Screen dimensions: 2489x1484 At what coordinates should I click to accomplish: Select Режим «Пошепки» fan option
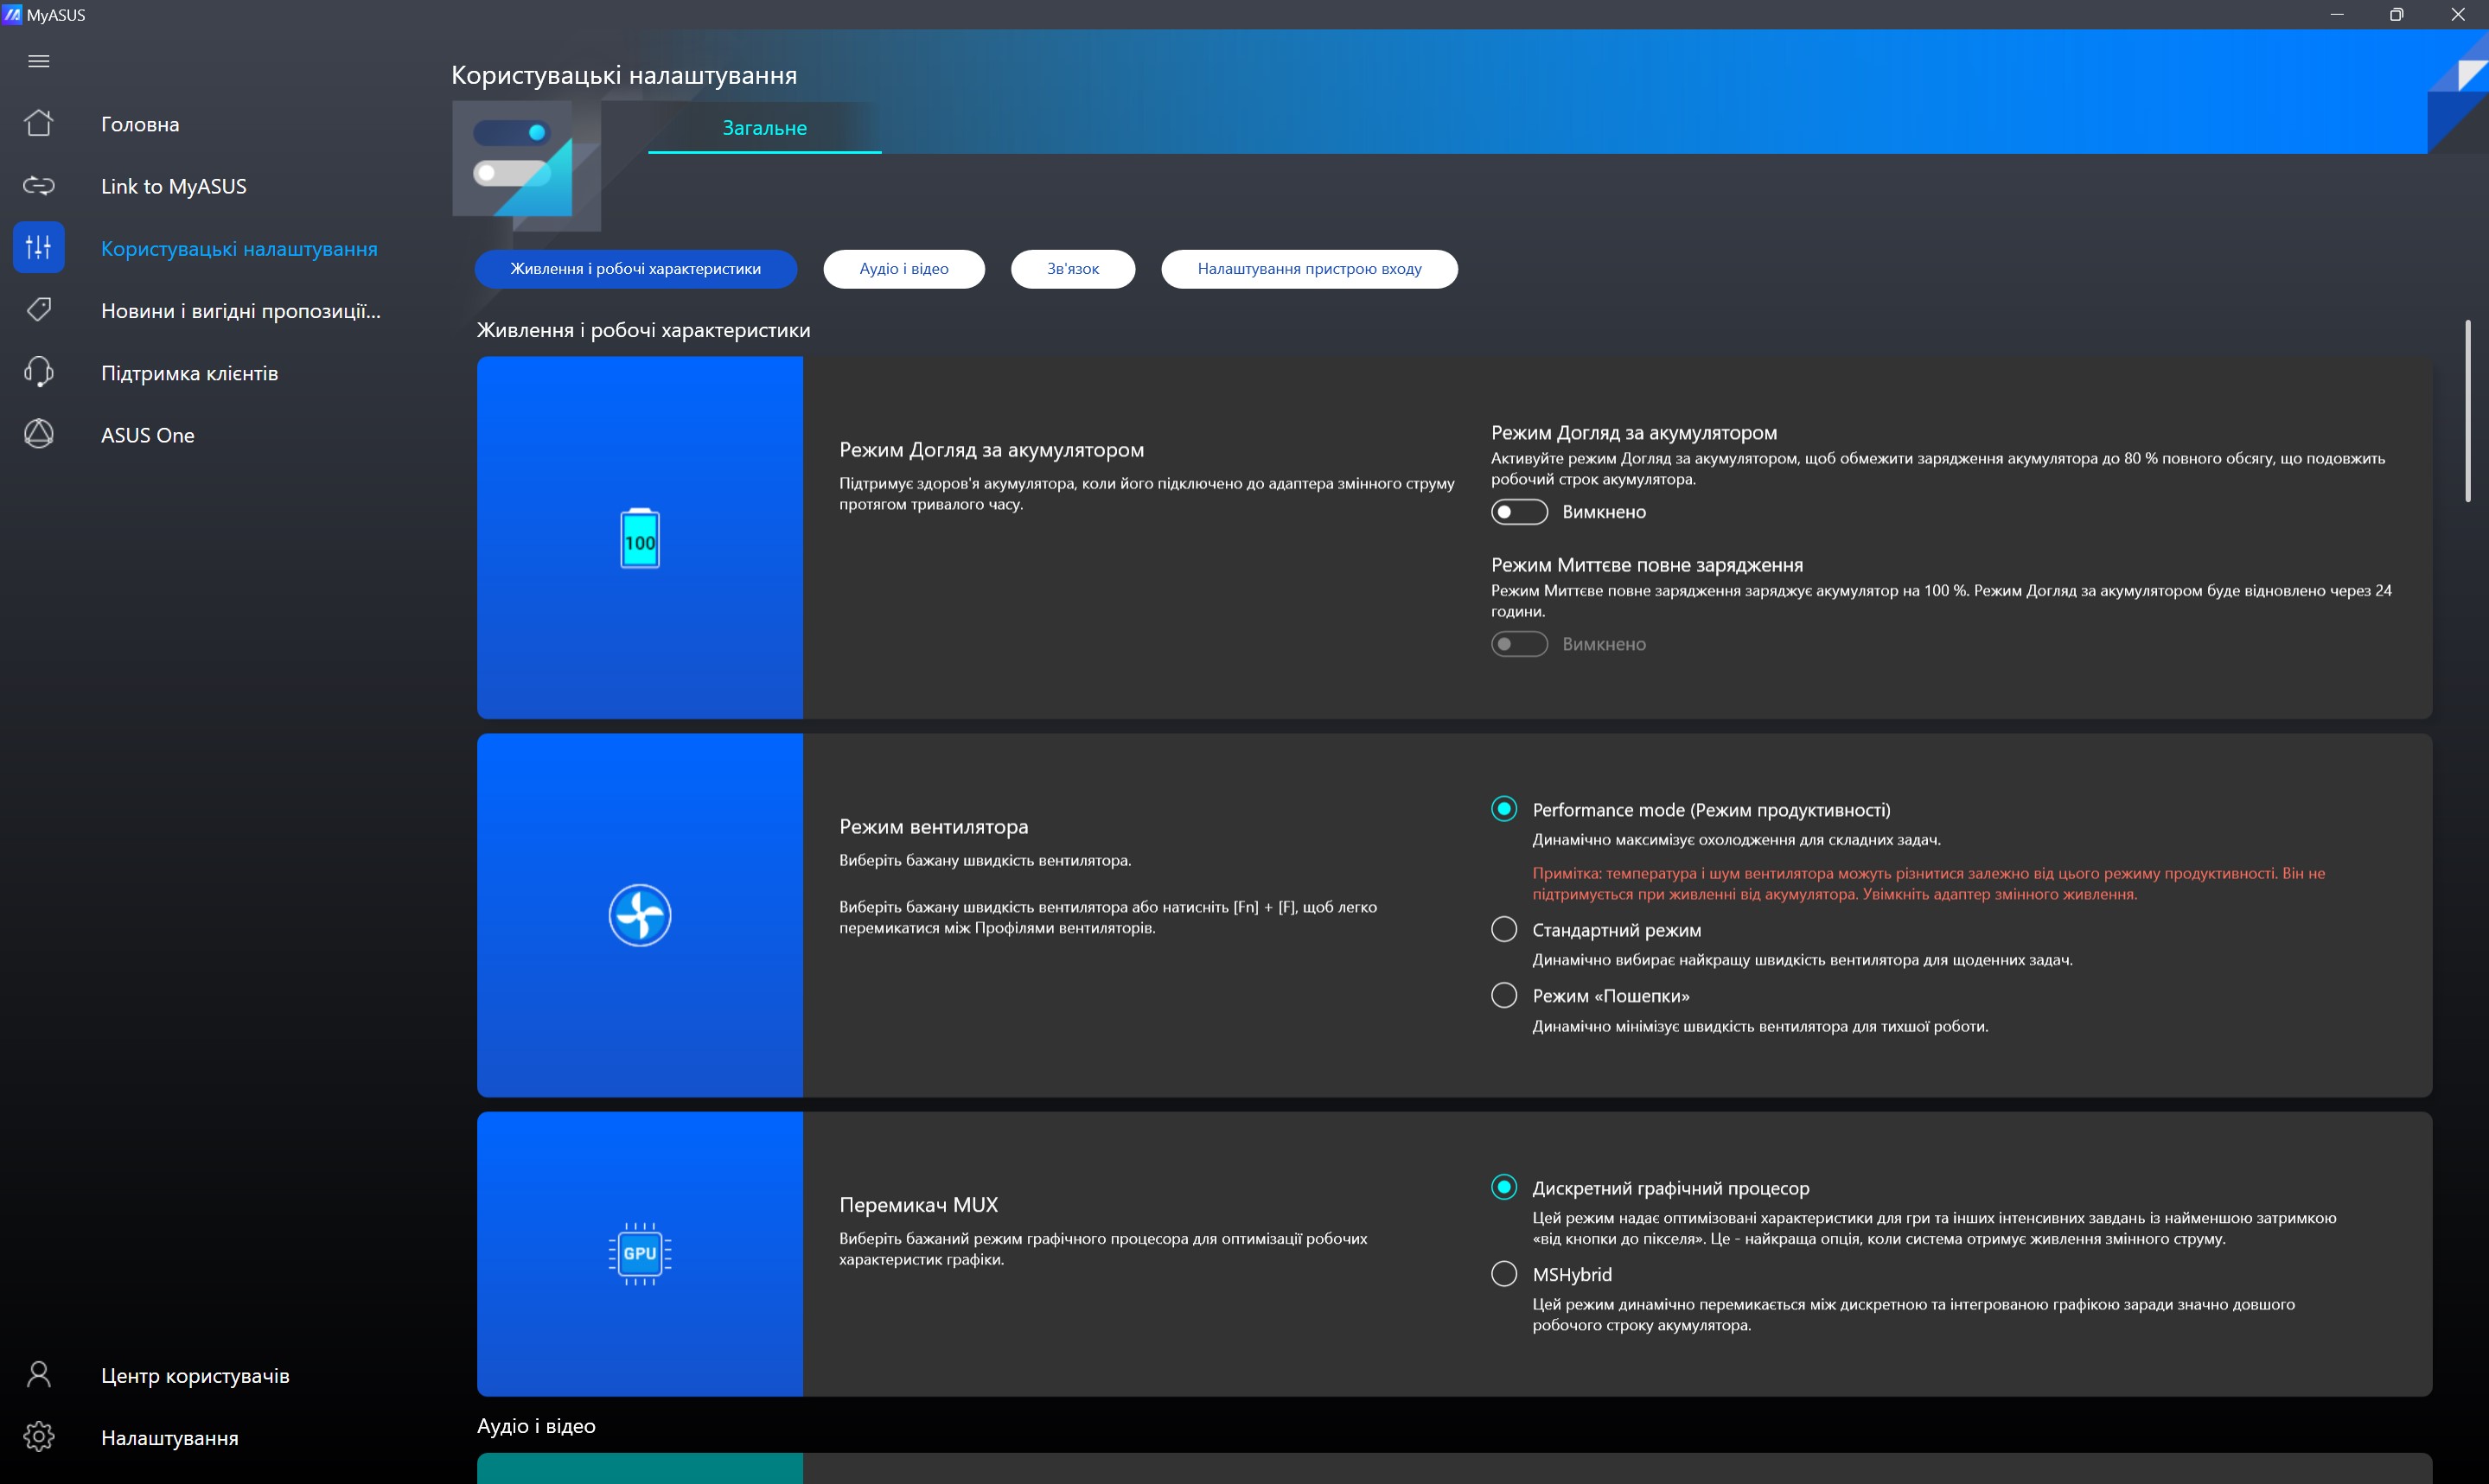pos(1503,995)
